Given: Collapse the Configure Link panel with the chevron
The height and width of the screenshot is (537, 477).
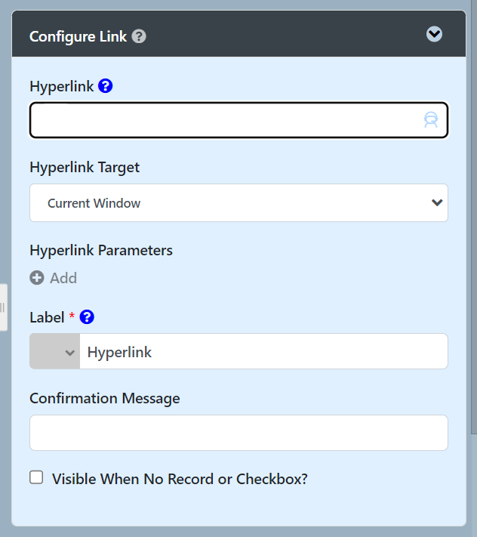Looking at the screenshot, I should pyautogui.click(x=434, y=34).
